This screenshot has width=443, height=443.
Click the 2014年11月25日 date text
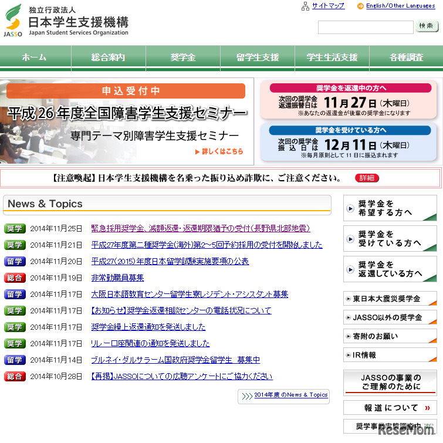point(56,229)
